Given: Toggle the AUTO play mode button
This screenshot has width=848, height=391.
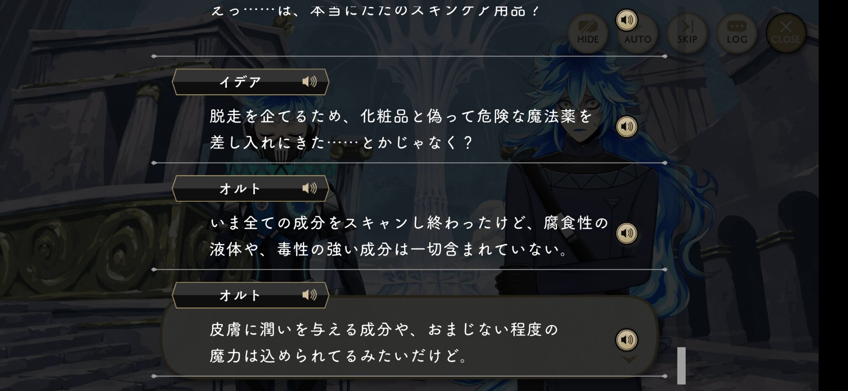Looking at the screenshot, I should [x=638, y=33].
